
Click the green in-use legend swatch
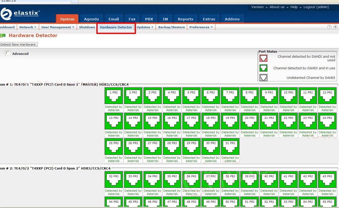click(x=263, y=68)
